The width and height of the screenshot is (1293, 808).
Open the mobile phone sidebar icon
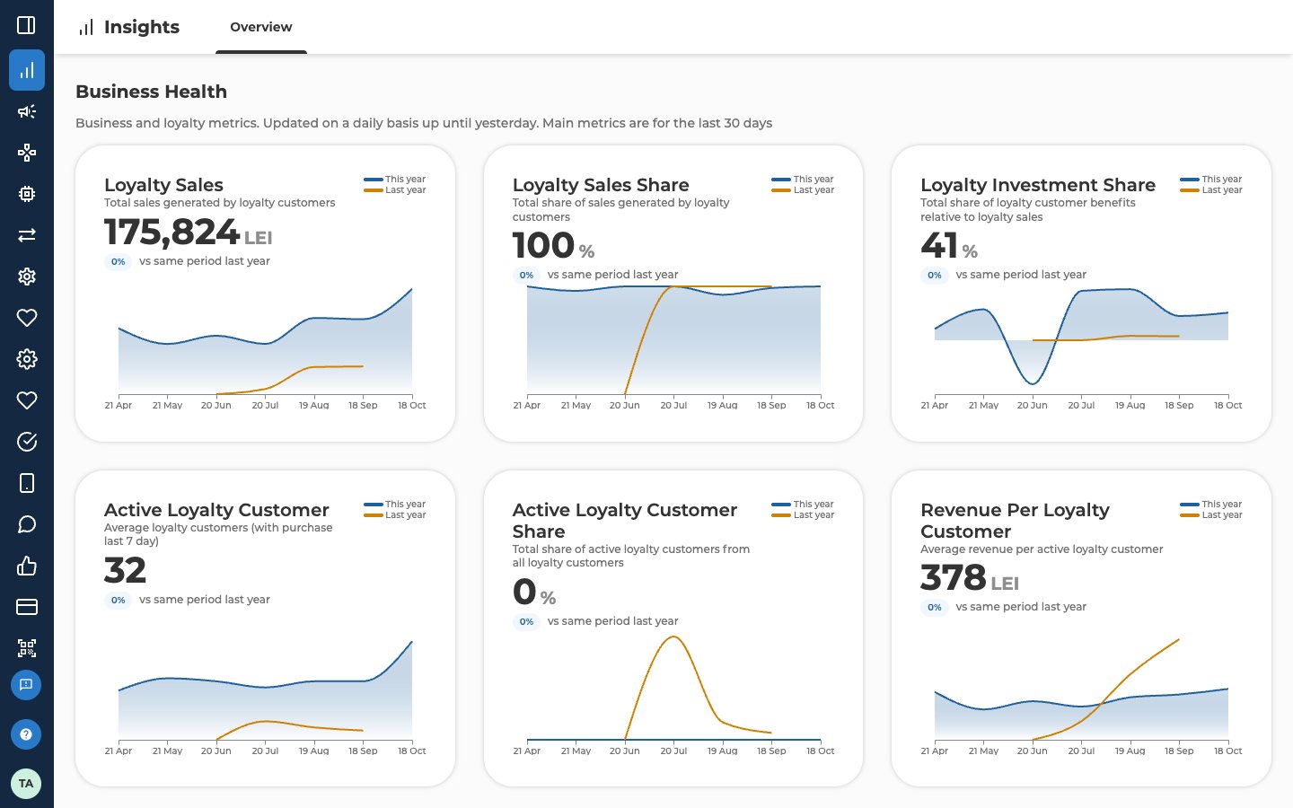coord(27,483)
